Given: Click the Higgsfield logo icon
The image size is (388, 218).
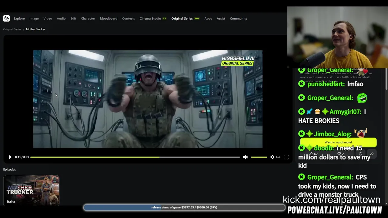Looking at the screenshot, I should [6, 18].
